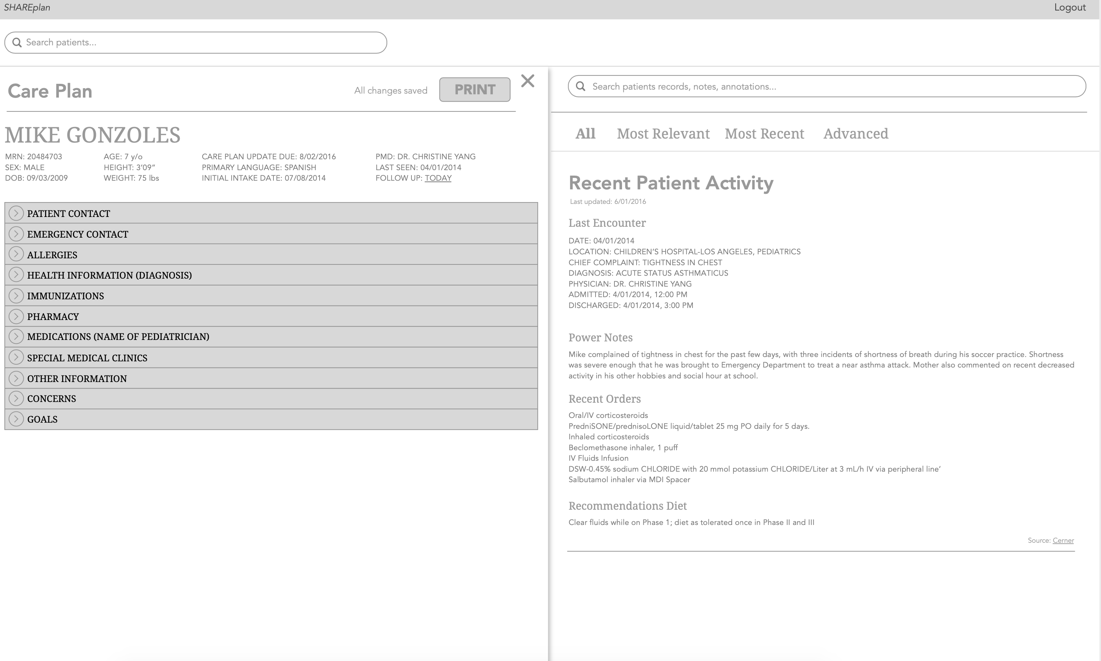Close the Care Plan panel with the X icon
Viewport: 1101px width, 661px height.
(527, 81)
